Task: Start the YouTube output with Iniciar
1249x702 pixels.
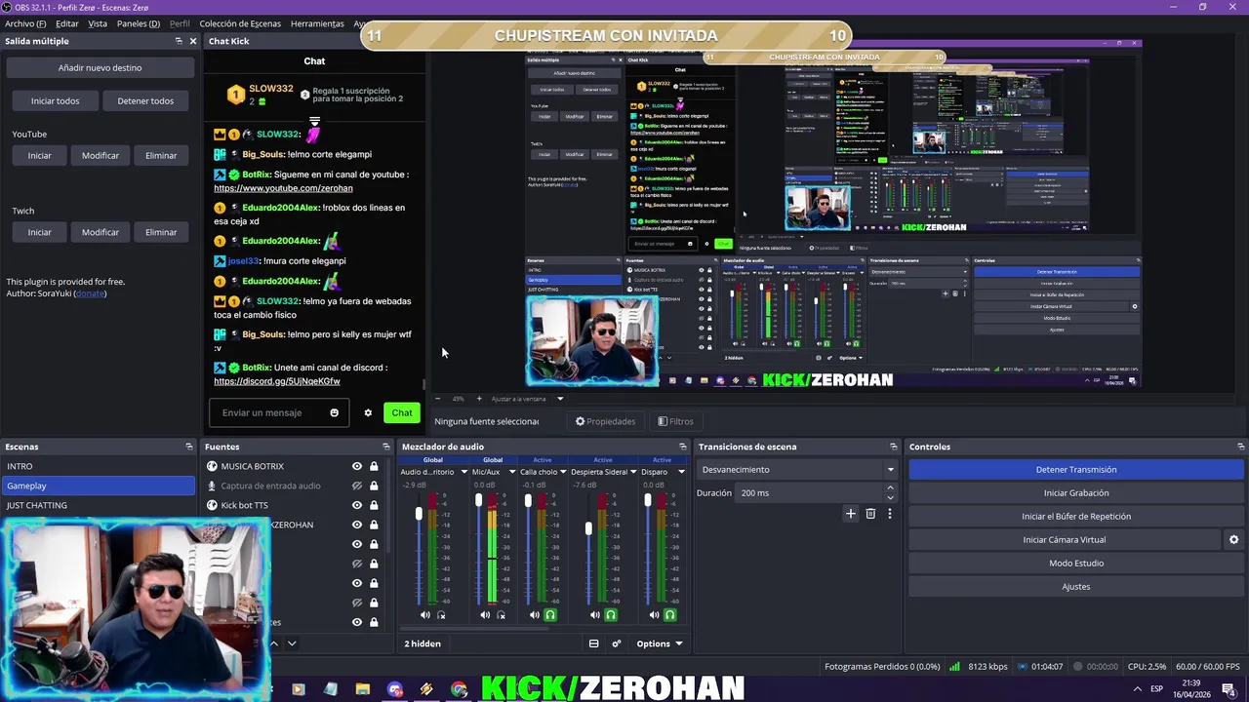Action: click(39, 155)
